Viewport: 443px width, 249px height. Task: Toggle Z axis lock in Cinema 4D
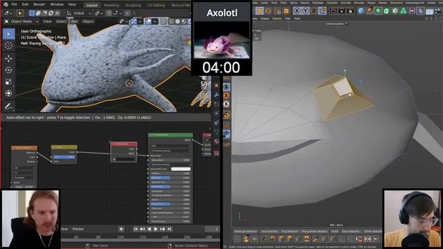[x=314, y=11]
